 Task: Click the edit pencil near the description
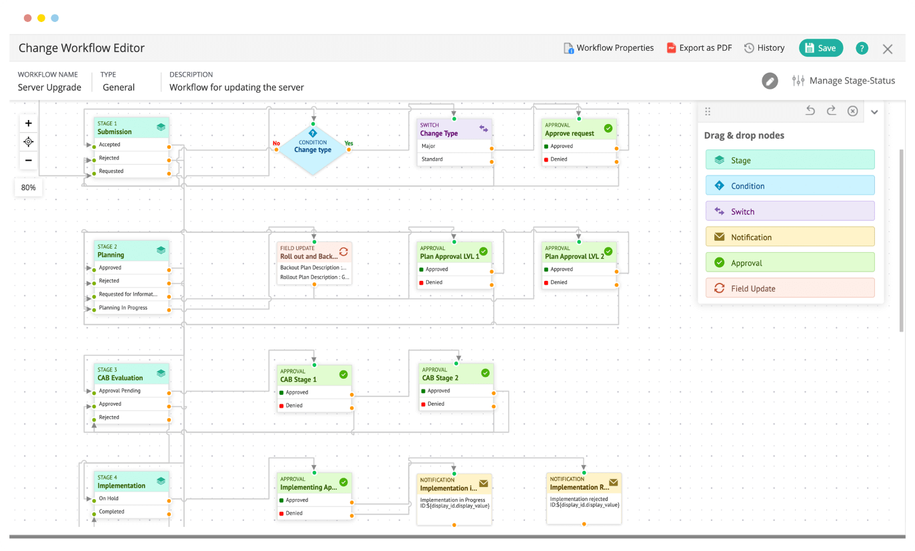click(770, 80)
